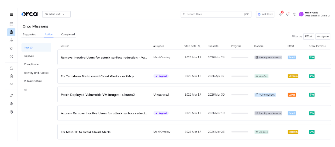Image resolution: width=335 pixels, height=147 pixels.
Task: Sort by the Start date column header
Action: coord(190,46)
